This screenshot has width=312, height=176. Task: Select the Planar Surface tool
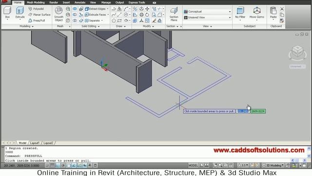click(39, 15)
